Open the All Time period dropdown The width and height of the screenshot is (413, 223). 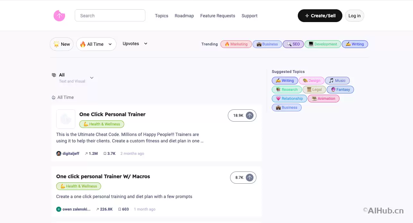coord(96,44)
